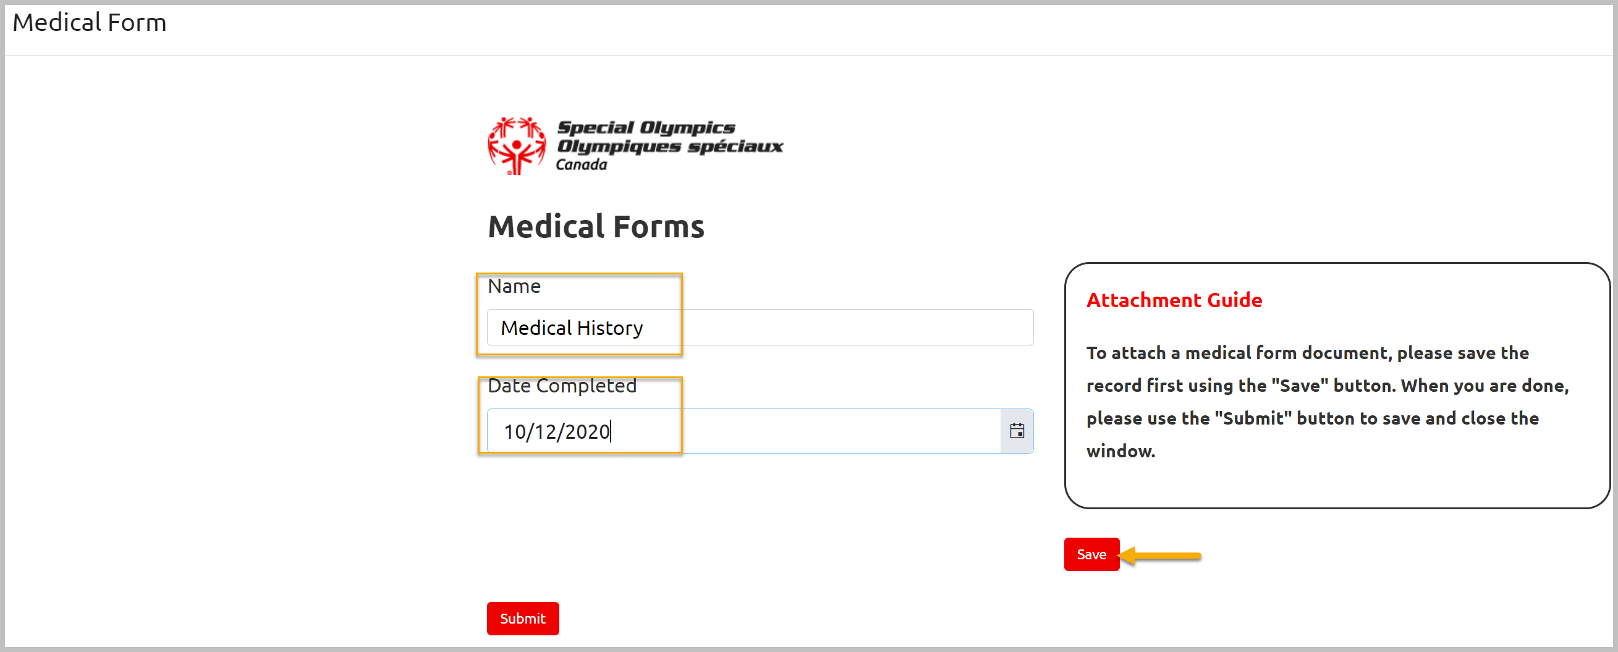
Task: Select the Medical Forms heading
Action: 595,226
